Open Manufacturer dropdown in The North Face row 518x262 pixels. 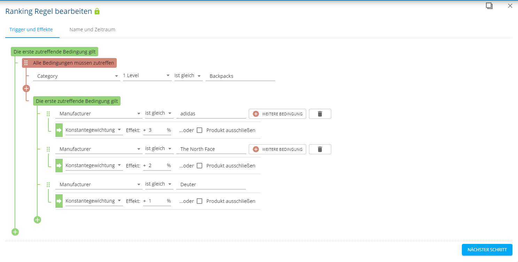click(x=99, y=149)
